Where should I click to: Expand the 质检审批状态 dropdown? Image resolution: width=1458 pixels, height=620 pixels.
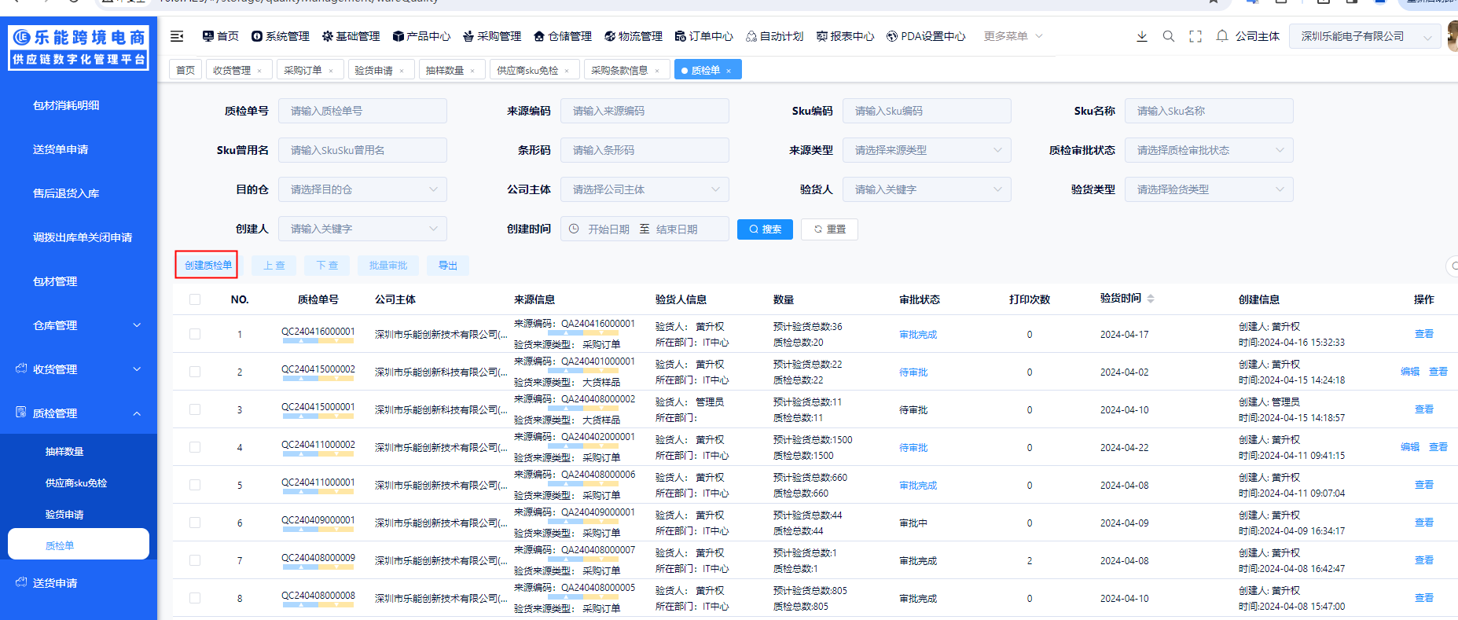tap(1208, 150)
